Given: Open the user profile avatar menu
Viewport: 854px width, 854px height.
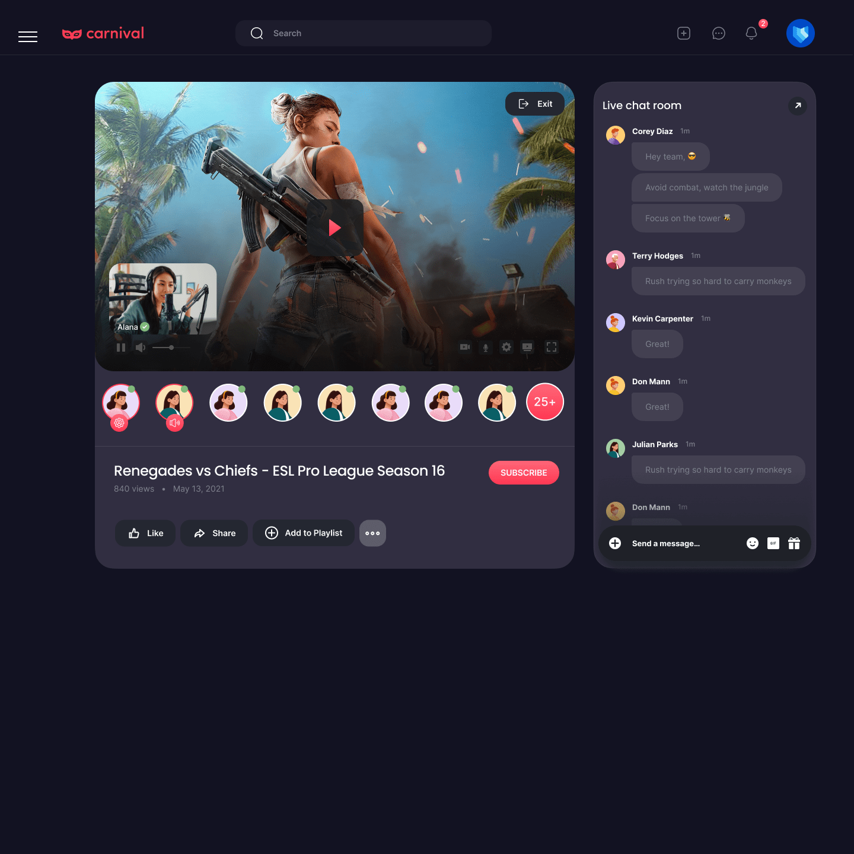Looking at the screenshot, I should [800, 33].
